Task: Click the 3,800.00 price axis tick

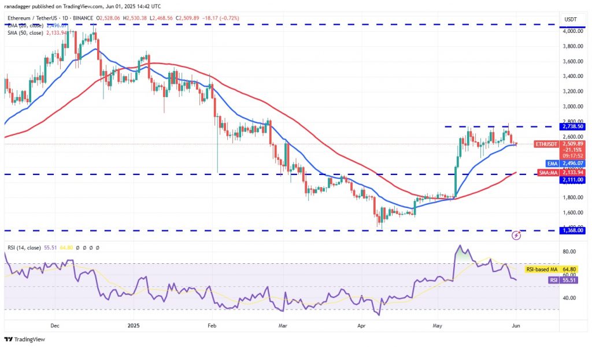Action: [x=573, y=46]
